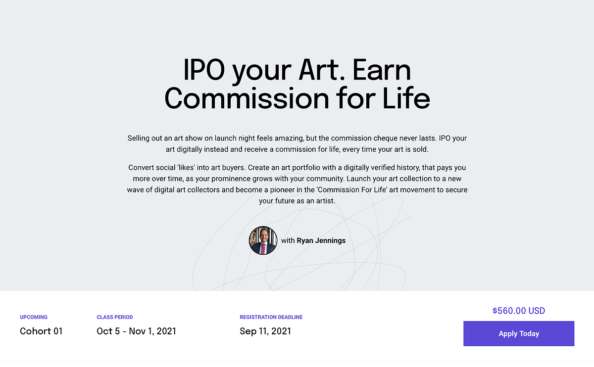Screen dimensions: 594x367
Task: Click the 'your future as an artist' line
Action: (x=297, y=201)
